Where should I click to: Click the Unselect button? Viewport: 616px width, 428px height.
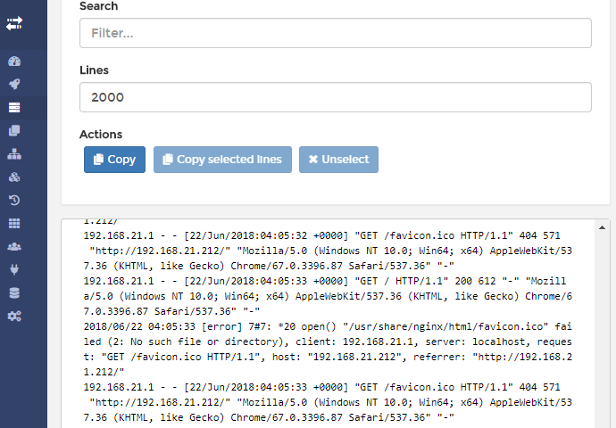point(338,160)
